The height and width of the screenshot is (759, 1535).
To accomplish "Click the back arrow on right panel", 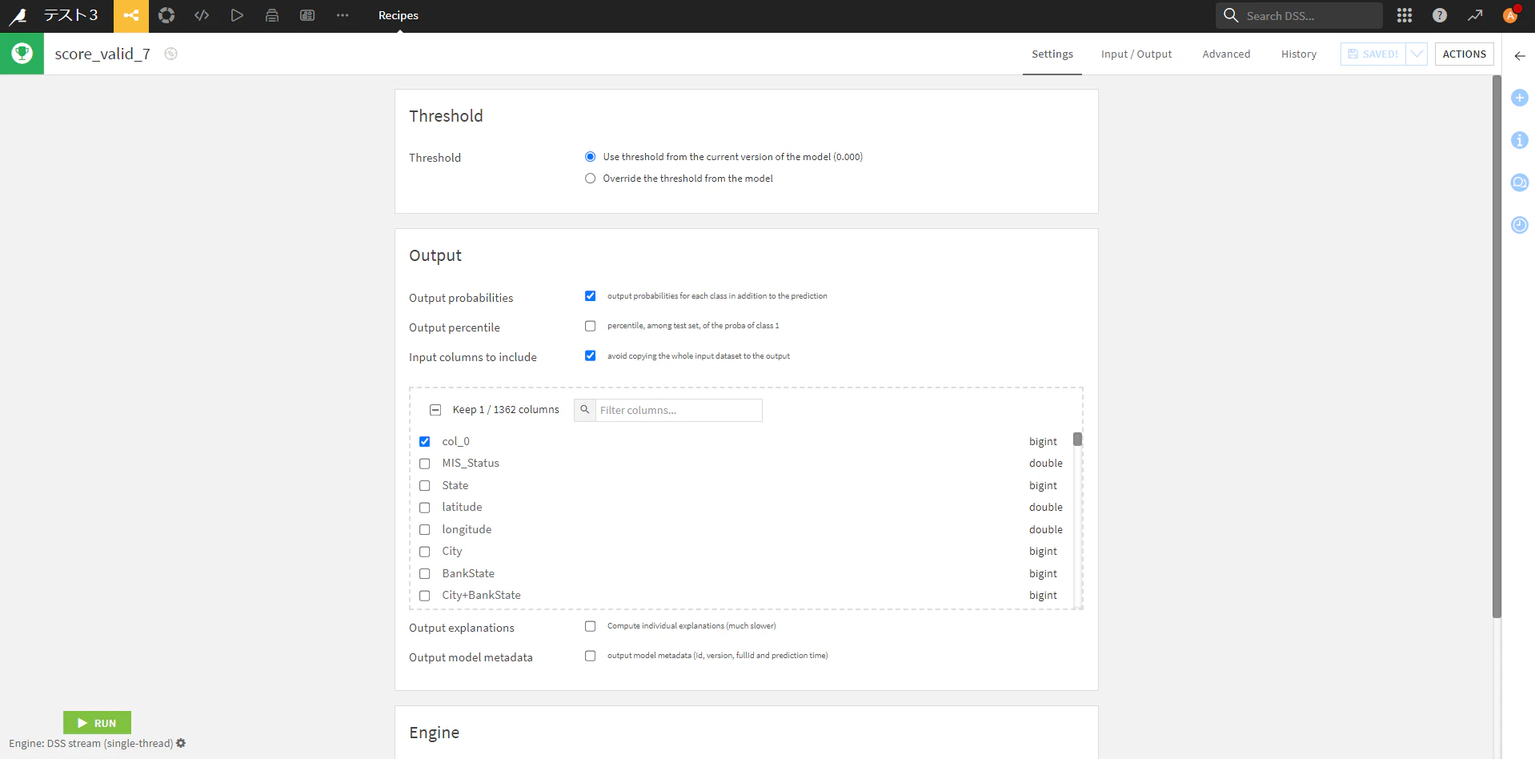I will pos(1520,56).
